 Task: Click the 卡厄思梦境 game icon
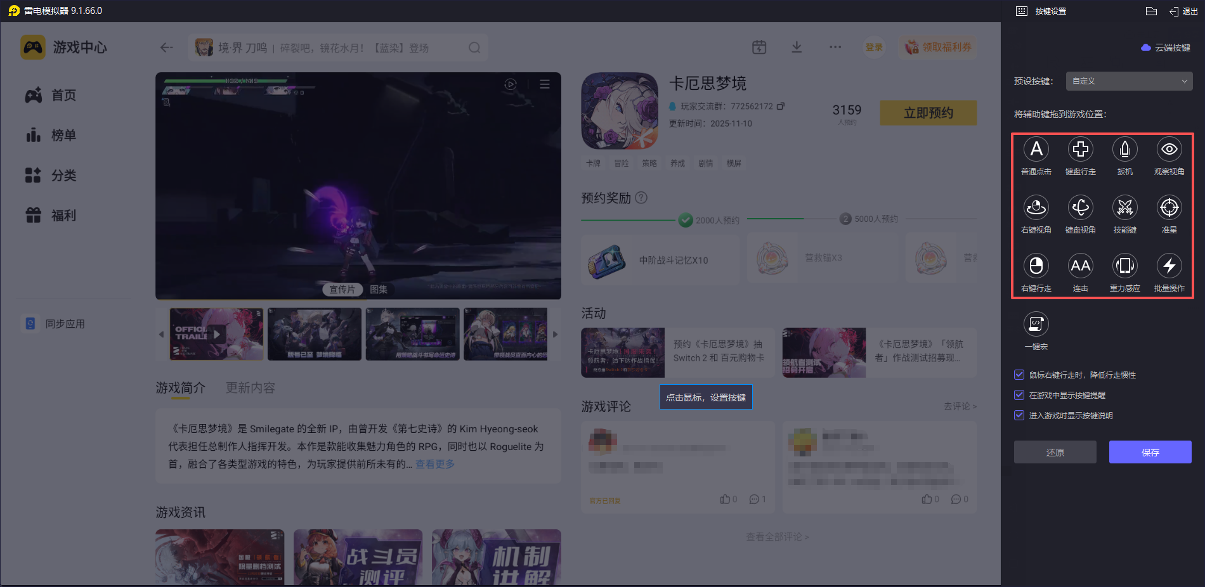point(620,111)
